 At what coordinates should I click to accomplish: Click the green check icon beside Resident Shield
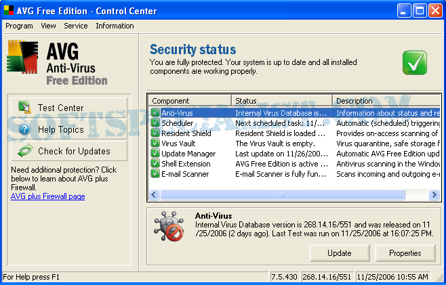155,133
